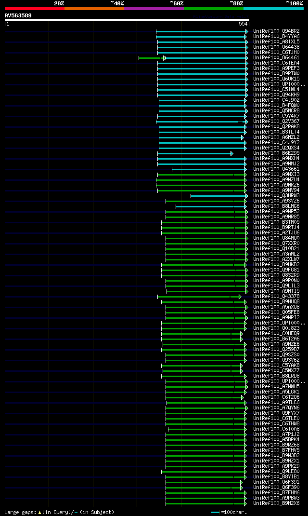Select label UniRef100_Q3HRW3
The width and height of the screenshot is (308, 516).
(276, 195)
